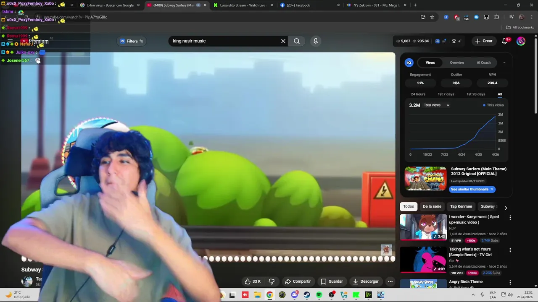Open the Shazam browser extension
The width and height of the screenshot is (538, 302).
pyautogui.click(x=476, y=17)
